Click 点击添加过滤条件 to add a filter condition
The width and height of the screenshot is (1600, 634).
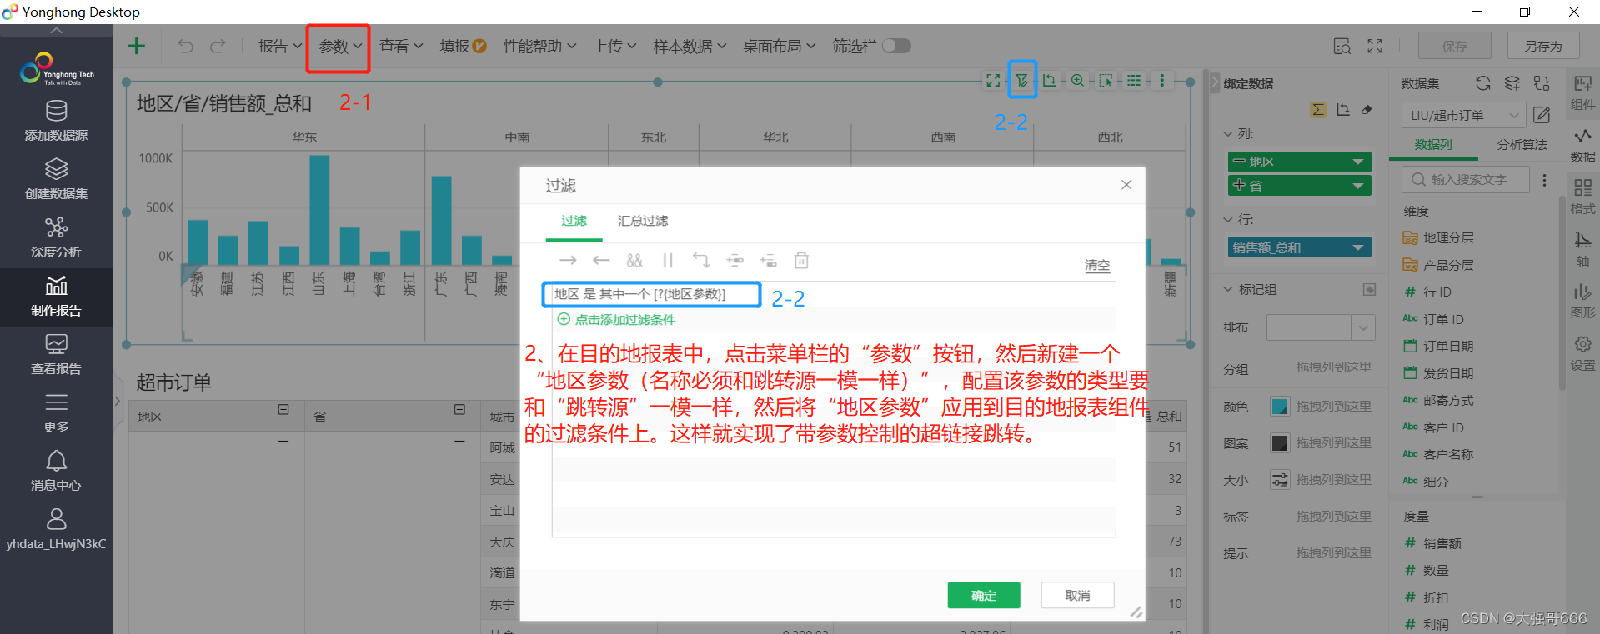click(616, 319)
